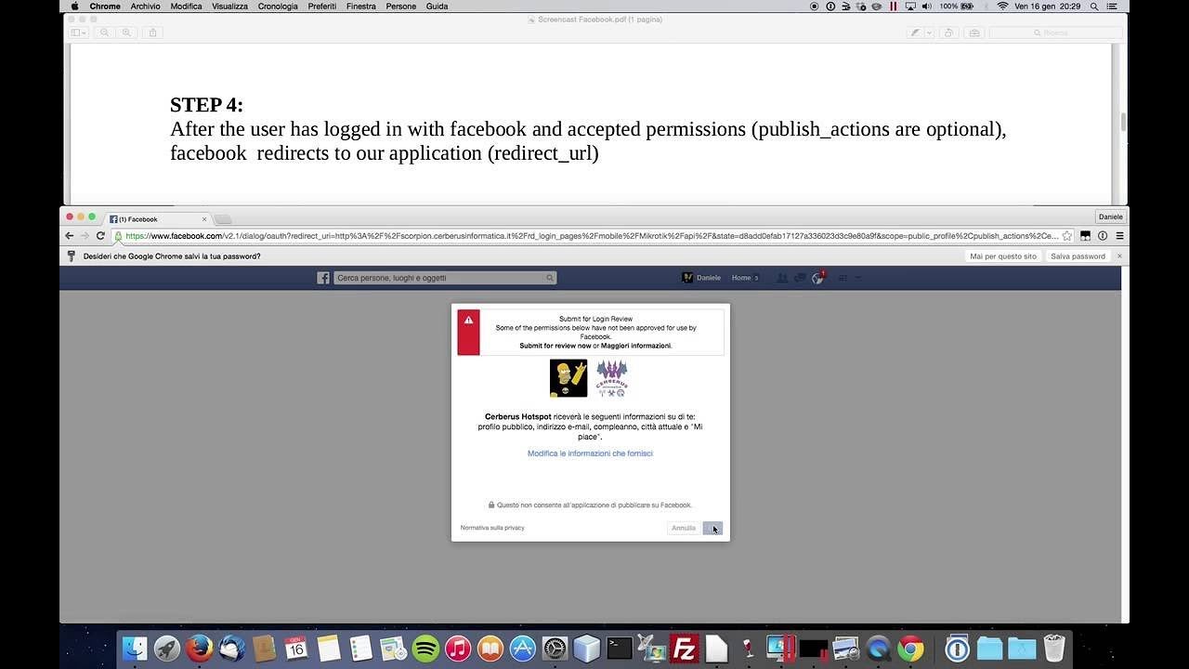Open iBooks from the Dock
Image resolution: width=1189 pixels, height=669 pixels.
[490, 648]
